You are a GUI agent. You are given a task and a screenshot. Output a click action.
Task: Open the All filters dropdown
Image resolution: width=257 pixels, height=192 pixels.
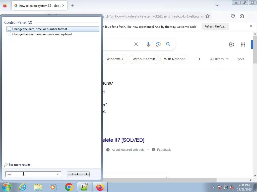pyautogui.click(x=219, y=59)
